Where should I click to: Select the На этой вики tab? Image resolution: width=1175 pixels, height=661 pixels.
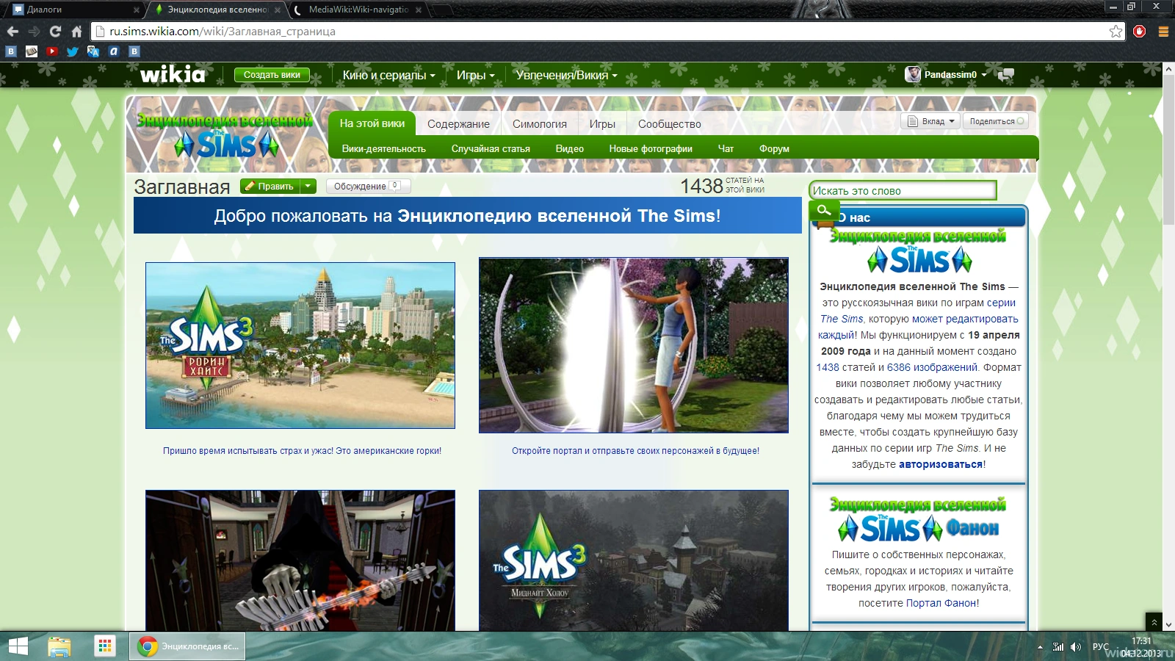372,123
